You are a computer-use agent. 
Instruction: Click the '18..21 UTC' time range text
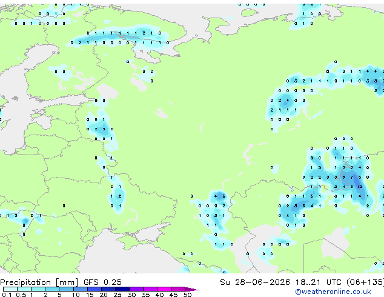pos(318,282)
